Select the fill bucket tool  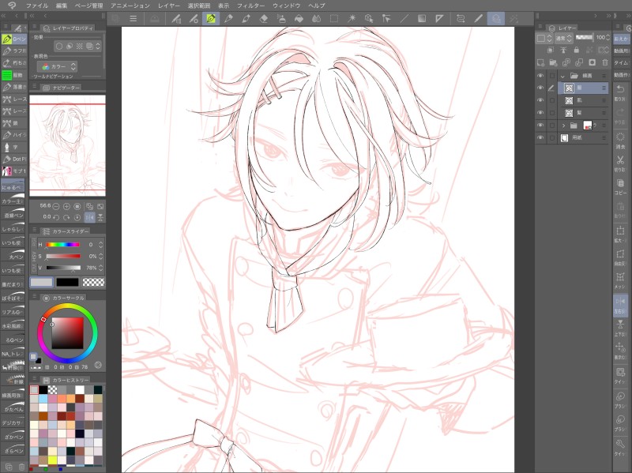pyautogui.click(x=299, y=18)
